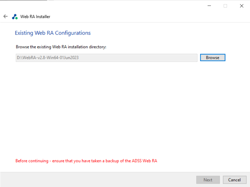Minimize the Web RA Installer window
250x187 pixels.
click(209, 6)
